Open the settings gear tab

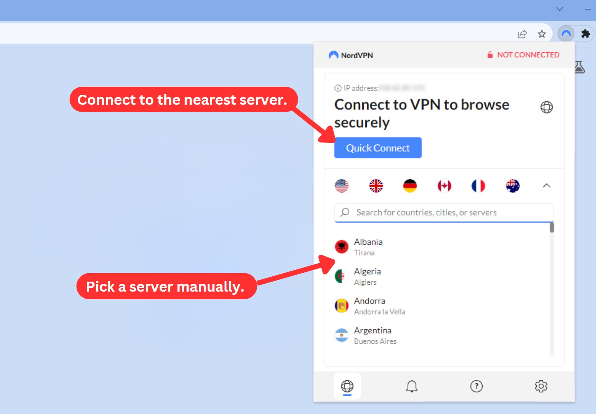[541, 386]
